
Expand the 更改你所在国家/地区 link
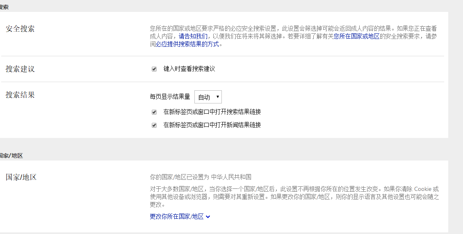177,216
